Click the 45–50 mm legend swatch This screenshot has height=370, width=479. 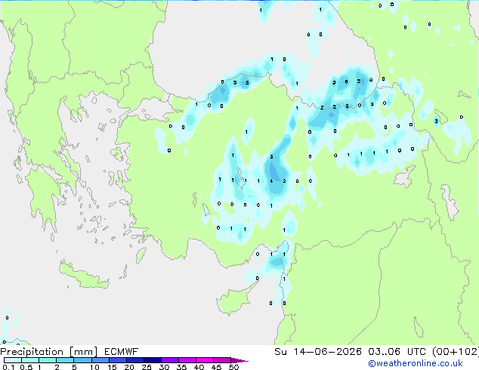point(222,360)
